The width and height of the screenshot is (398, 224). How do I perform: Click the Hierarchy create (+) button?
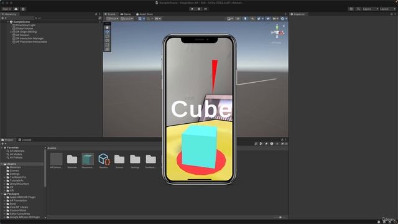pyautogui.click(x=4, y=18)
